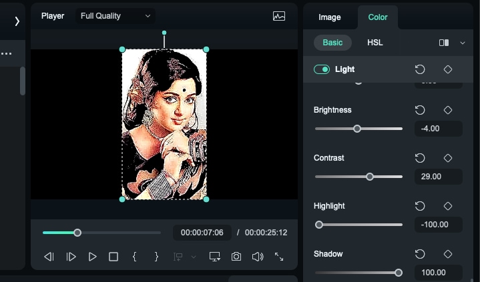480x282 pixels.
Task: Expand the left panel arrow
Action: click(x=17, y=21)
